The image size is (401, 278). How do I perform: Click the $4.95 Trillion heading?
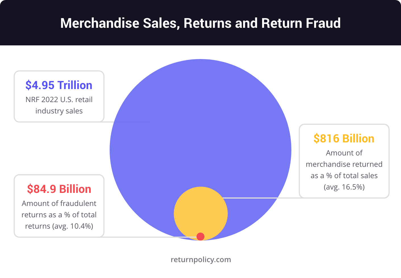[59, 85]
